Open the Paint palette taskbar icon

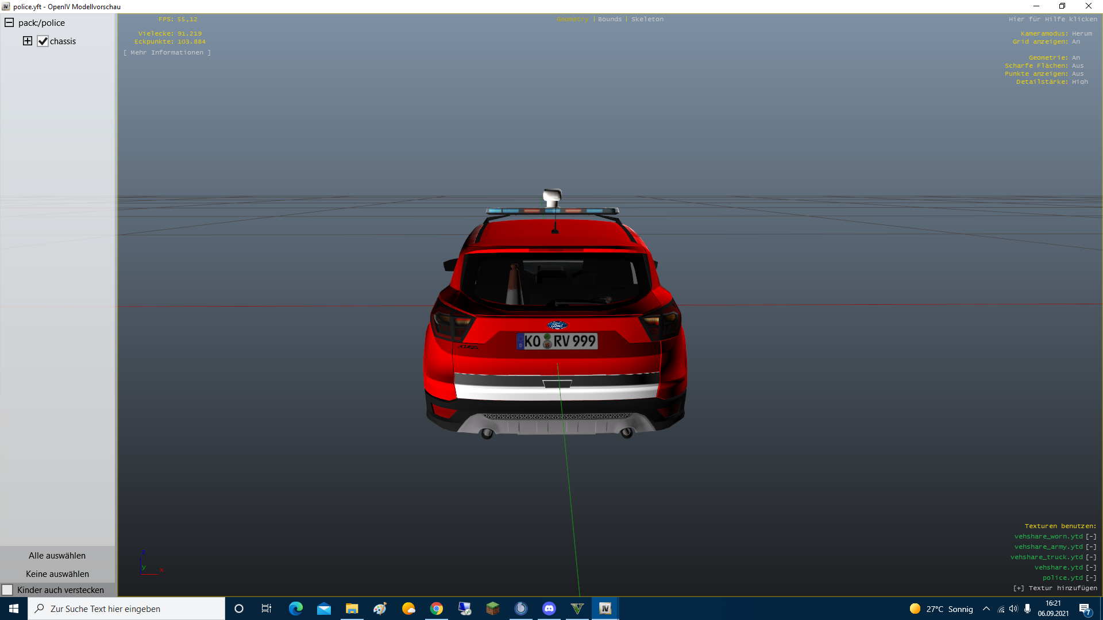click(380, 609)
